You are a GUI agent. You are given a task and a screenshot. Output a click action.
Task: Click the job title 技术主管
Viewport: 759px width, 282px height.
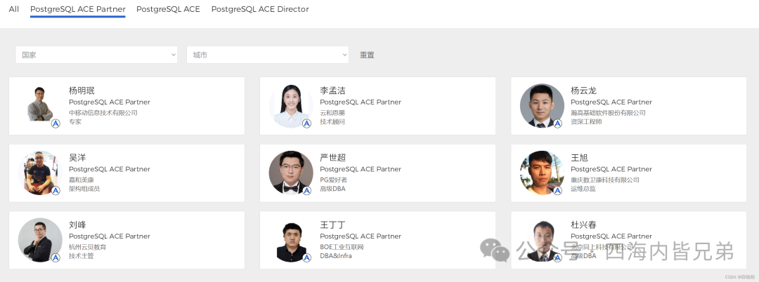pos(82,256)
